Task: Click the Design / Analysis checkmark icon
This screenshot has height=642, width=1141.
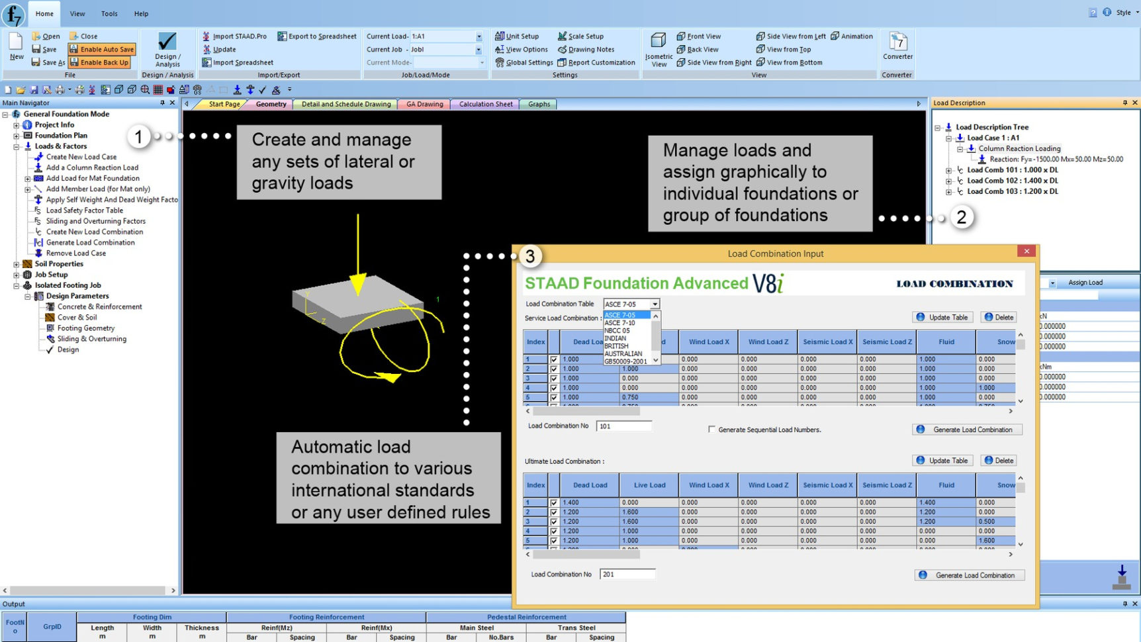Action: [x=167, y=42]
